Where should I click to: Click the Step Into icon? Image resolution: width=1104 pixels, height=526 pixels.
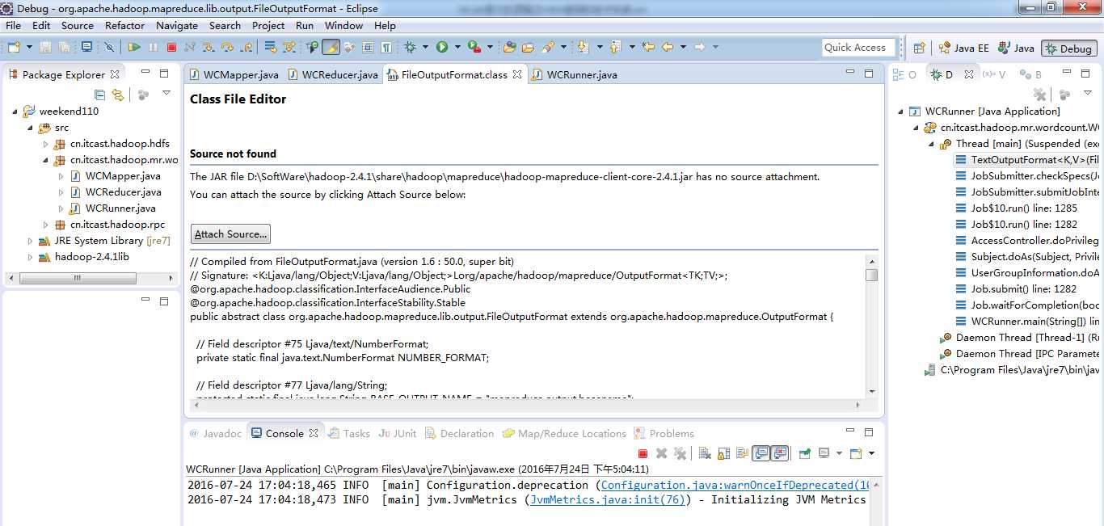[x=208, y=48]
